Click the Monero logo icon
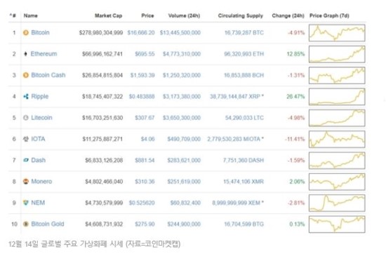This screenshot has height=254, width=386. pos(26,182)
